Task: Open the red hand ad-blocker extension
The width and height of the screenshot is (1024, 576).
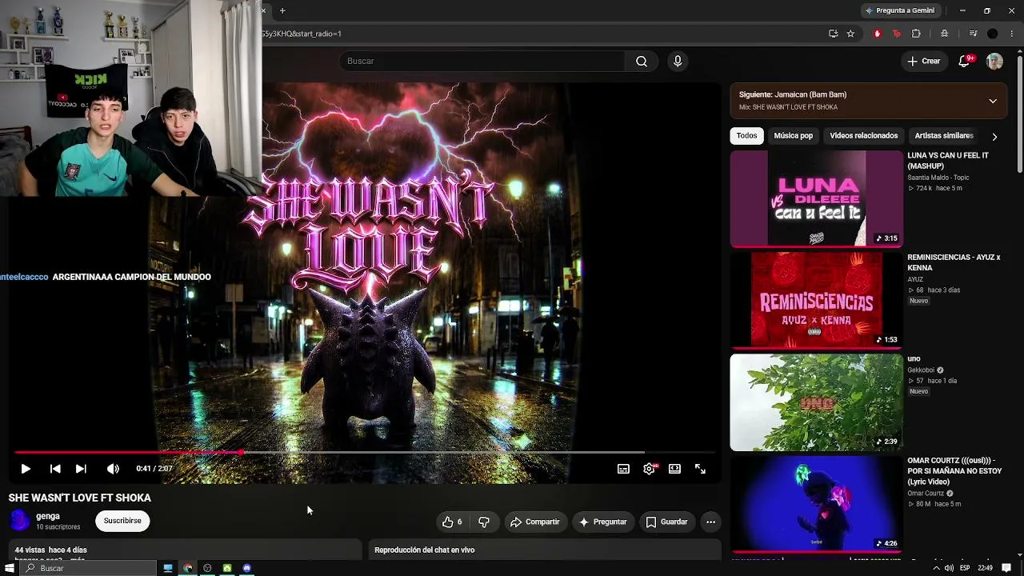Action: coord(878,34)
